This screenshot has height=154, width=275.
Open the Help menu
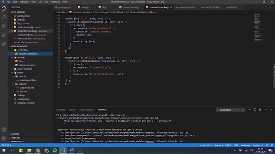[x=65, y=2]
